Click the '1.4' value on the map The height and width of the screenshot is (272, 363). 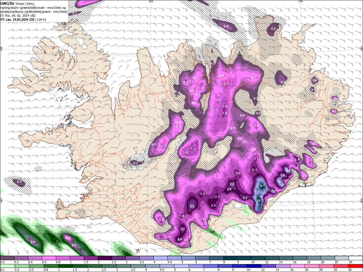185,152
